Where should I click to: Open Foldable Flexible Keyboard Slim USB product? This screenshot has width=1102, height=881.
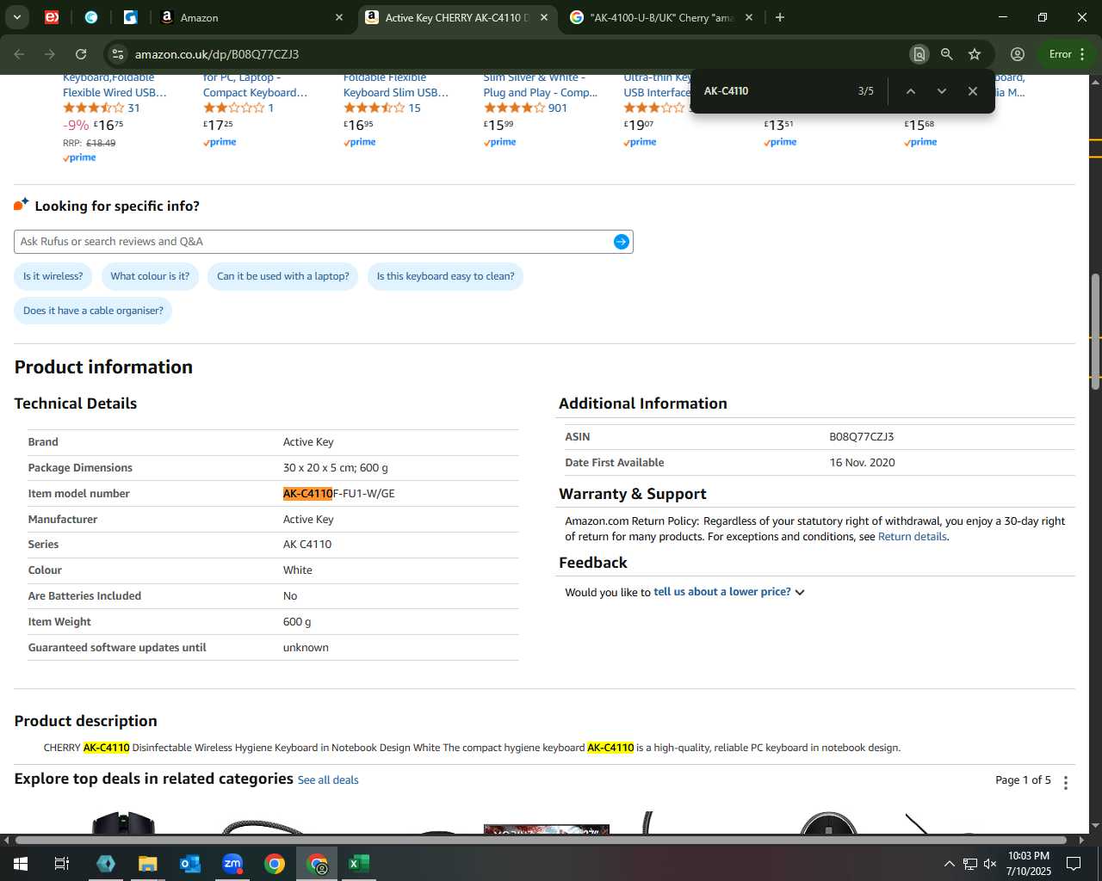pos(396,85)
